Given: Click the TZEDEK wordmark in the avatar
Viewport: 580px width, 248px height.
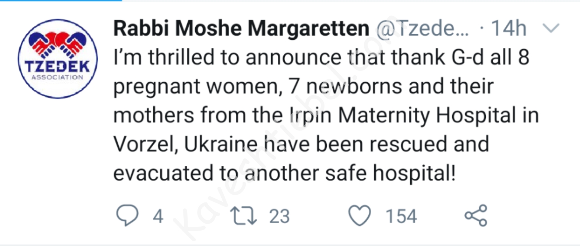Looking at the screenshot, I should click(58, 67).
